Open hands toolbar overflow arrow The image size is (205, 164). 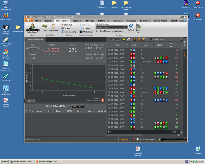pyautogui.click(x=181, y=39)
